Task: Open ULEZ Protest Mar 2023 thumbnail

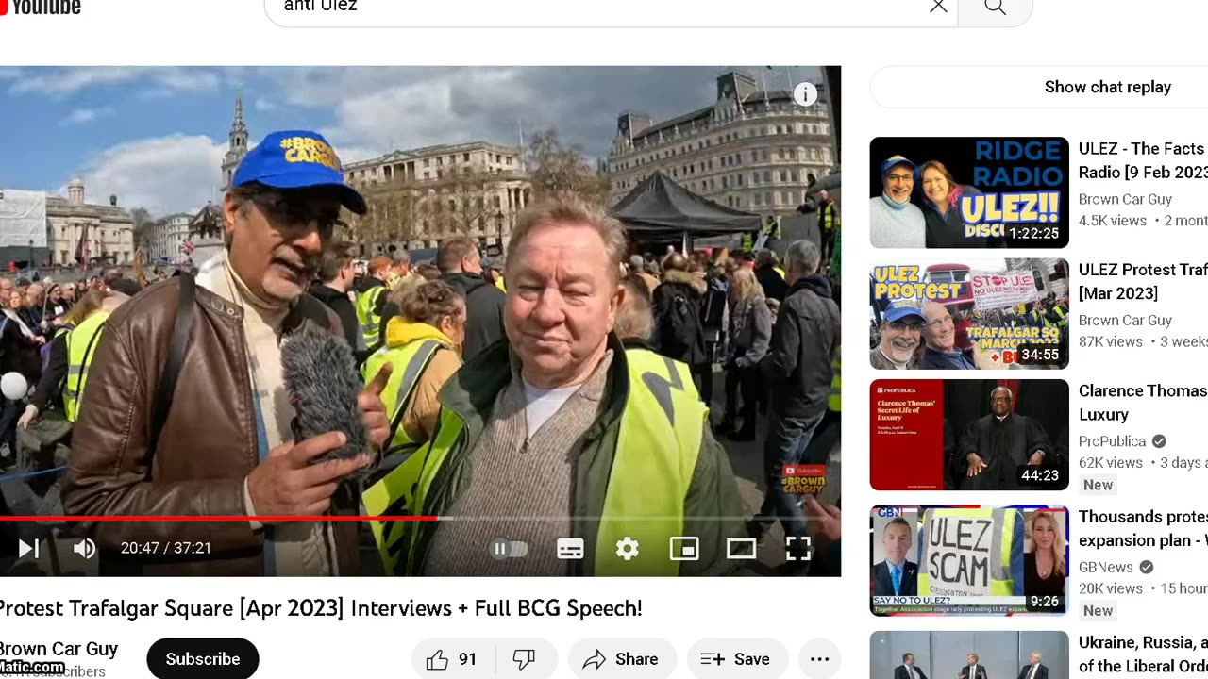Action: point(969,313)
